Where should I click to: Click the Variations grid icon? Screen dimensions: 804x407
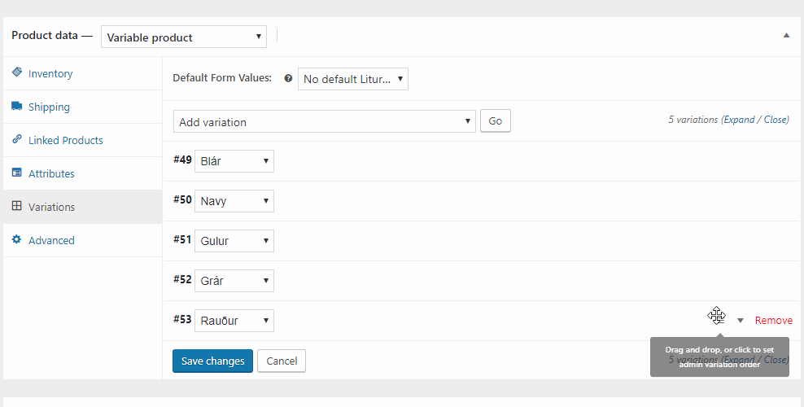(x=17, y=206)
